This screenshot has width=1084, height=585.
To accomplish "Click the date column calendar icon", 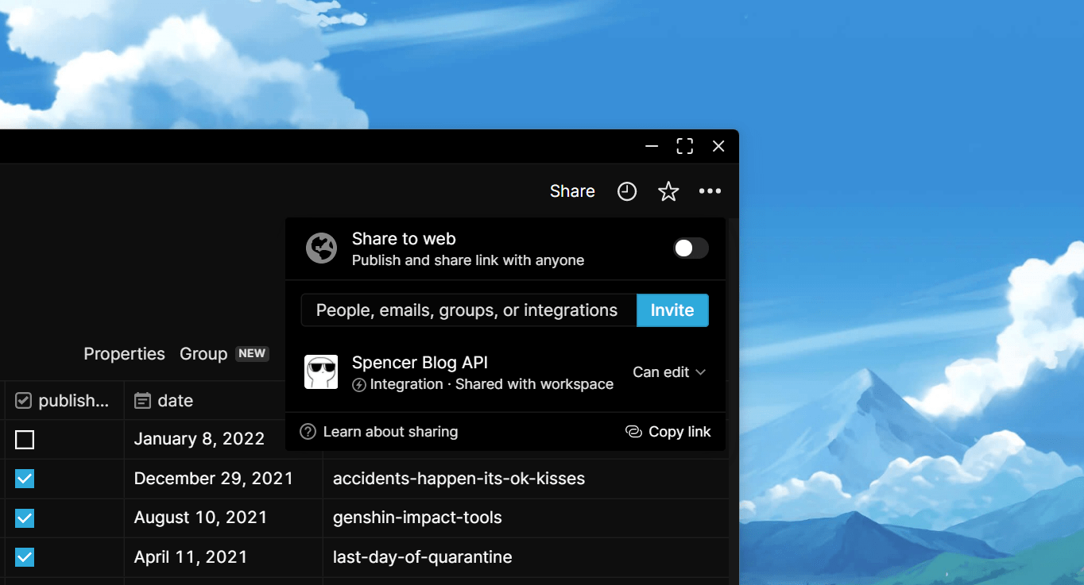I will (142, 401).
